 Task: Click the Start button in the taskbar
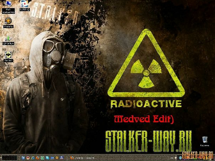point(10,158)
